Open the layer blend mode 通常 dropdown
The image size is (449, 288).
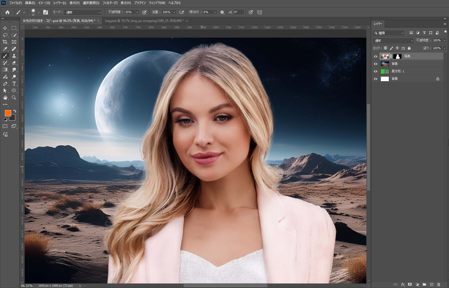(393, 41)
